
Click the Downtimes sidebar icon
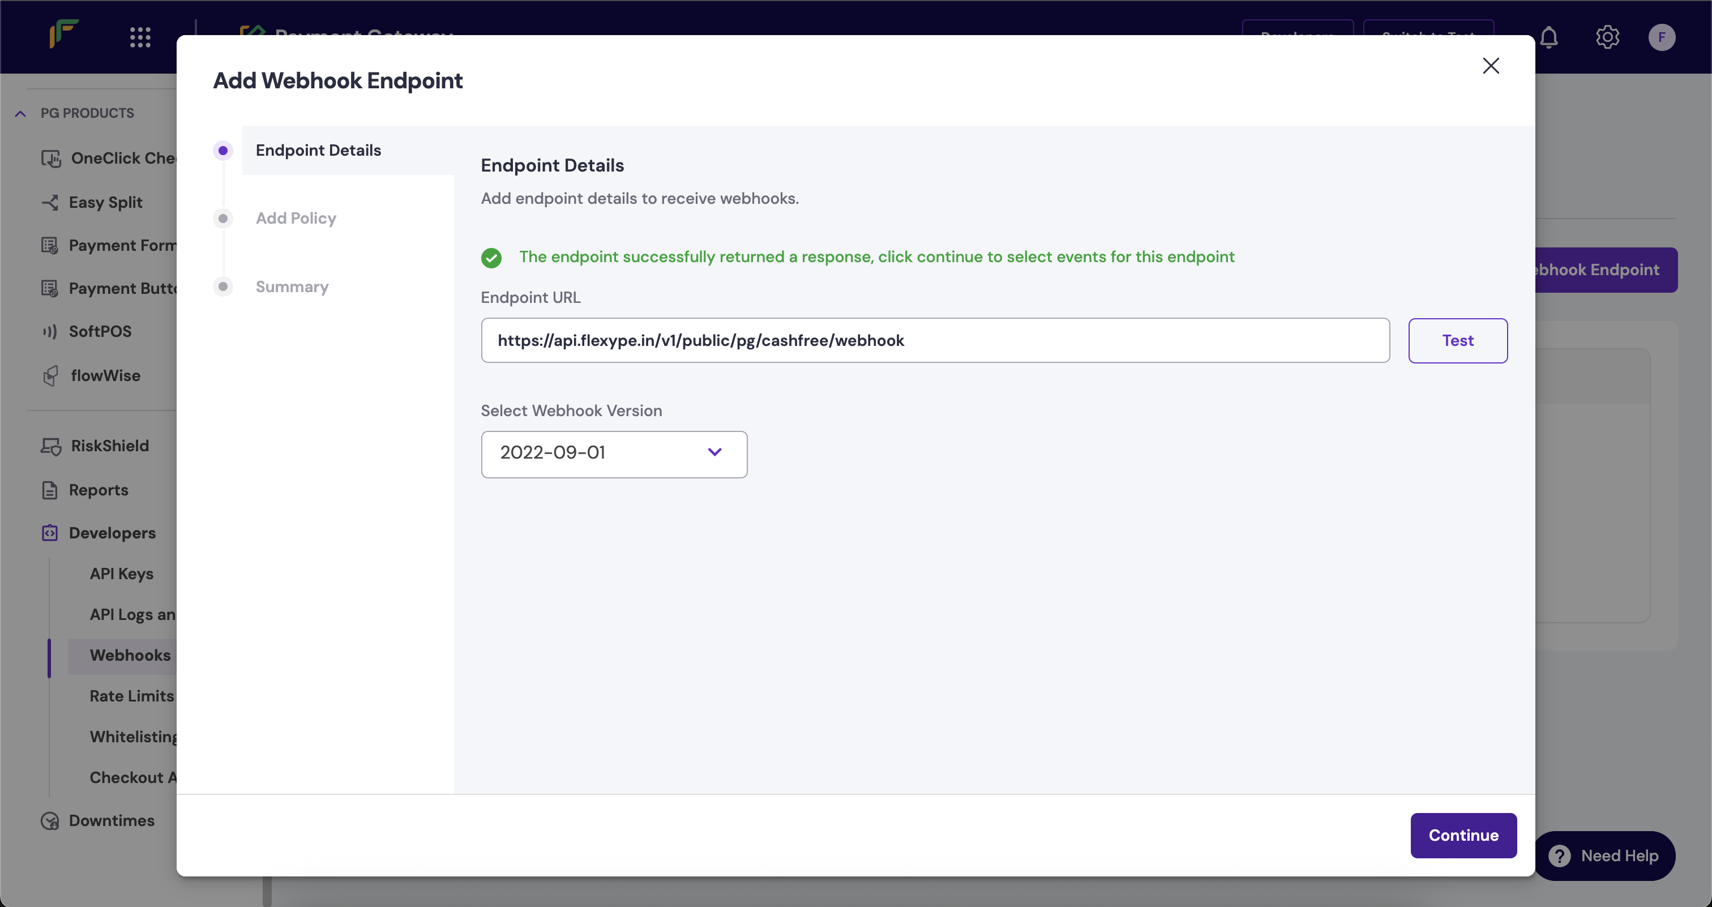[50, 822]
